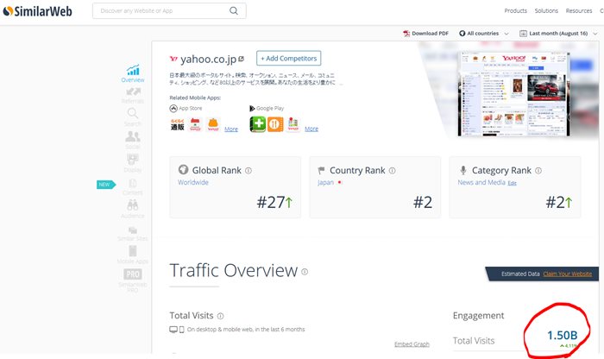The height and width of the screenshot is (359, 604).
Task: Click More link beside App Store apps
Action: pyautogui.click(x=231, y=129)
